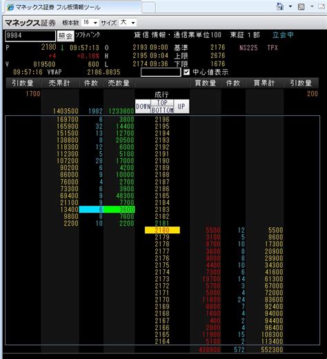327x359 pixels.
Task: Click the empty price input box
Action: pos(161,72)
